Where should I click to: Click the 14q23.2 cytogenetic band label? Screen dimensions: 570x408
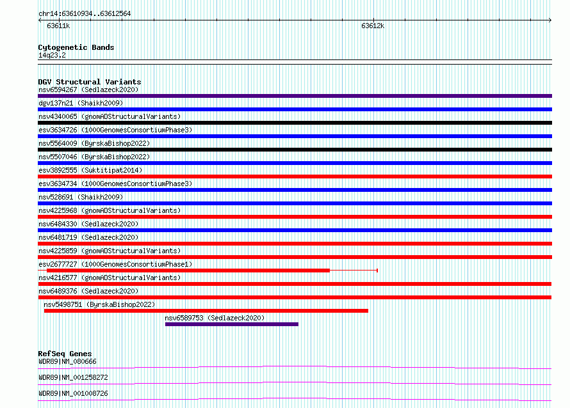tap(52, 55)
